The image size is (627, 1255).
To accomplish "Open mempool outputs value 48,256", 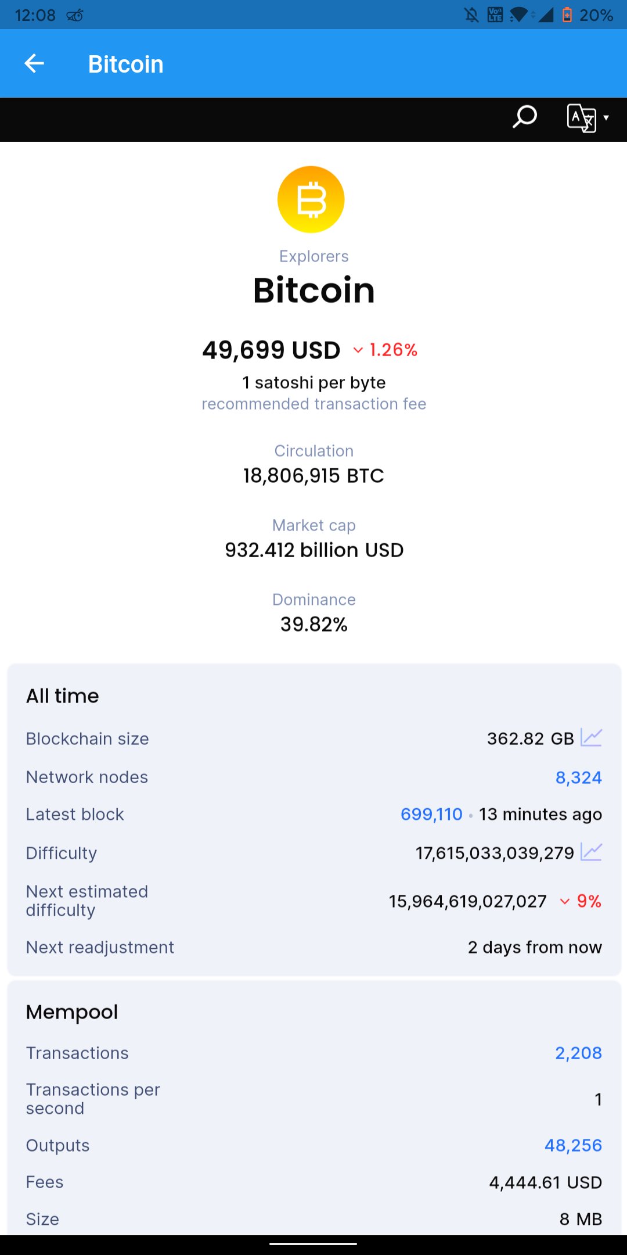I will 573,1145.
